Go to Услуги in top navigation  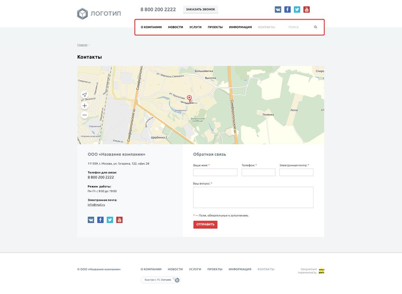[195, 27]
